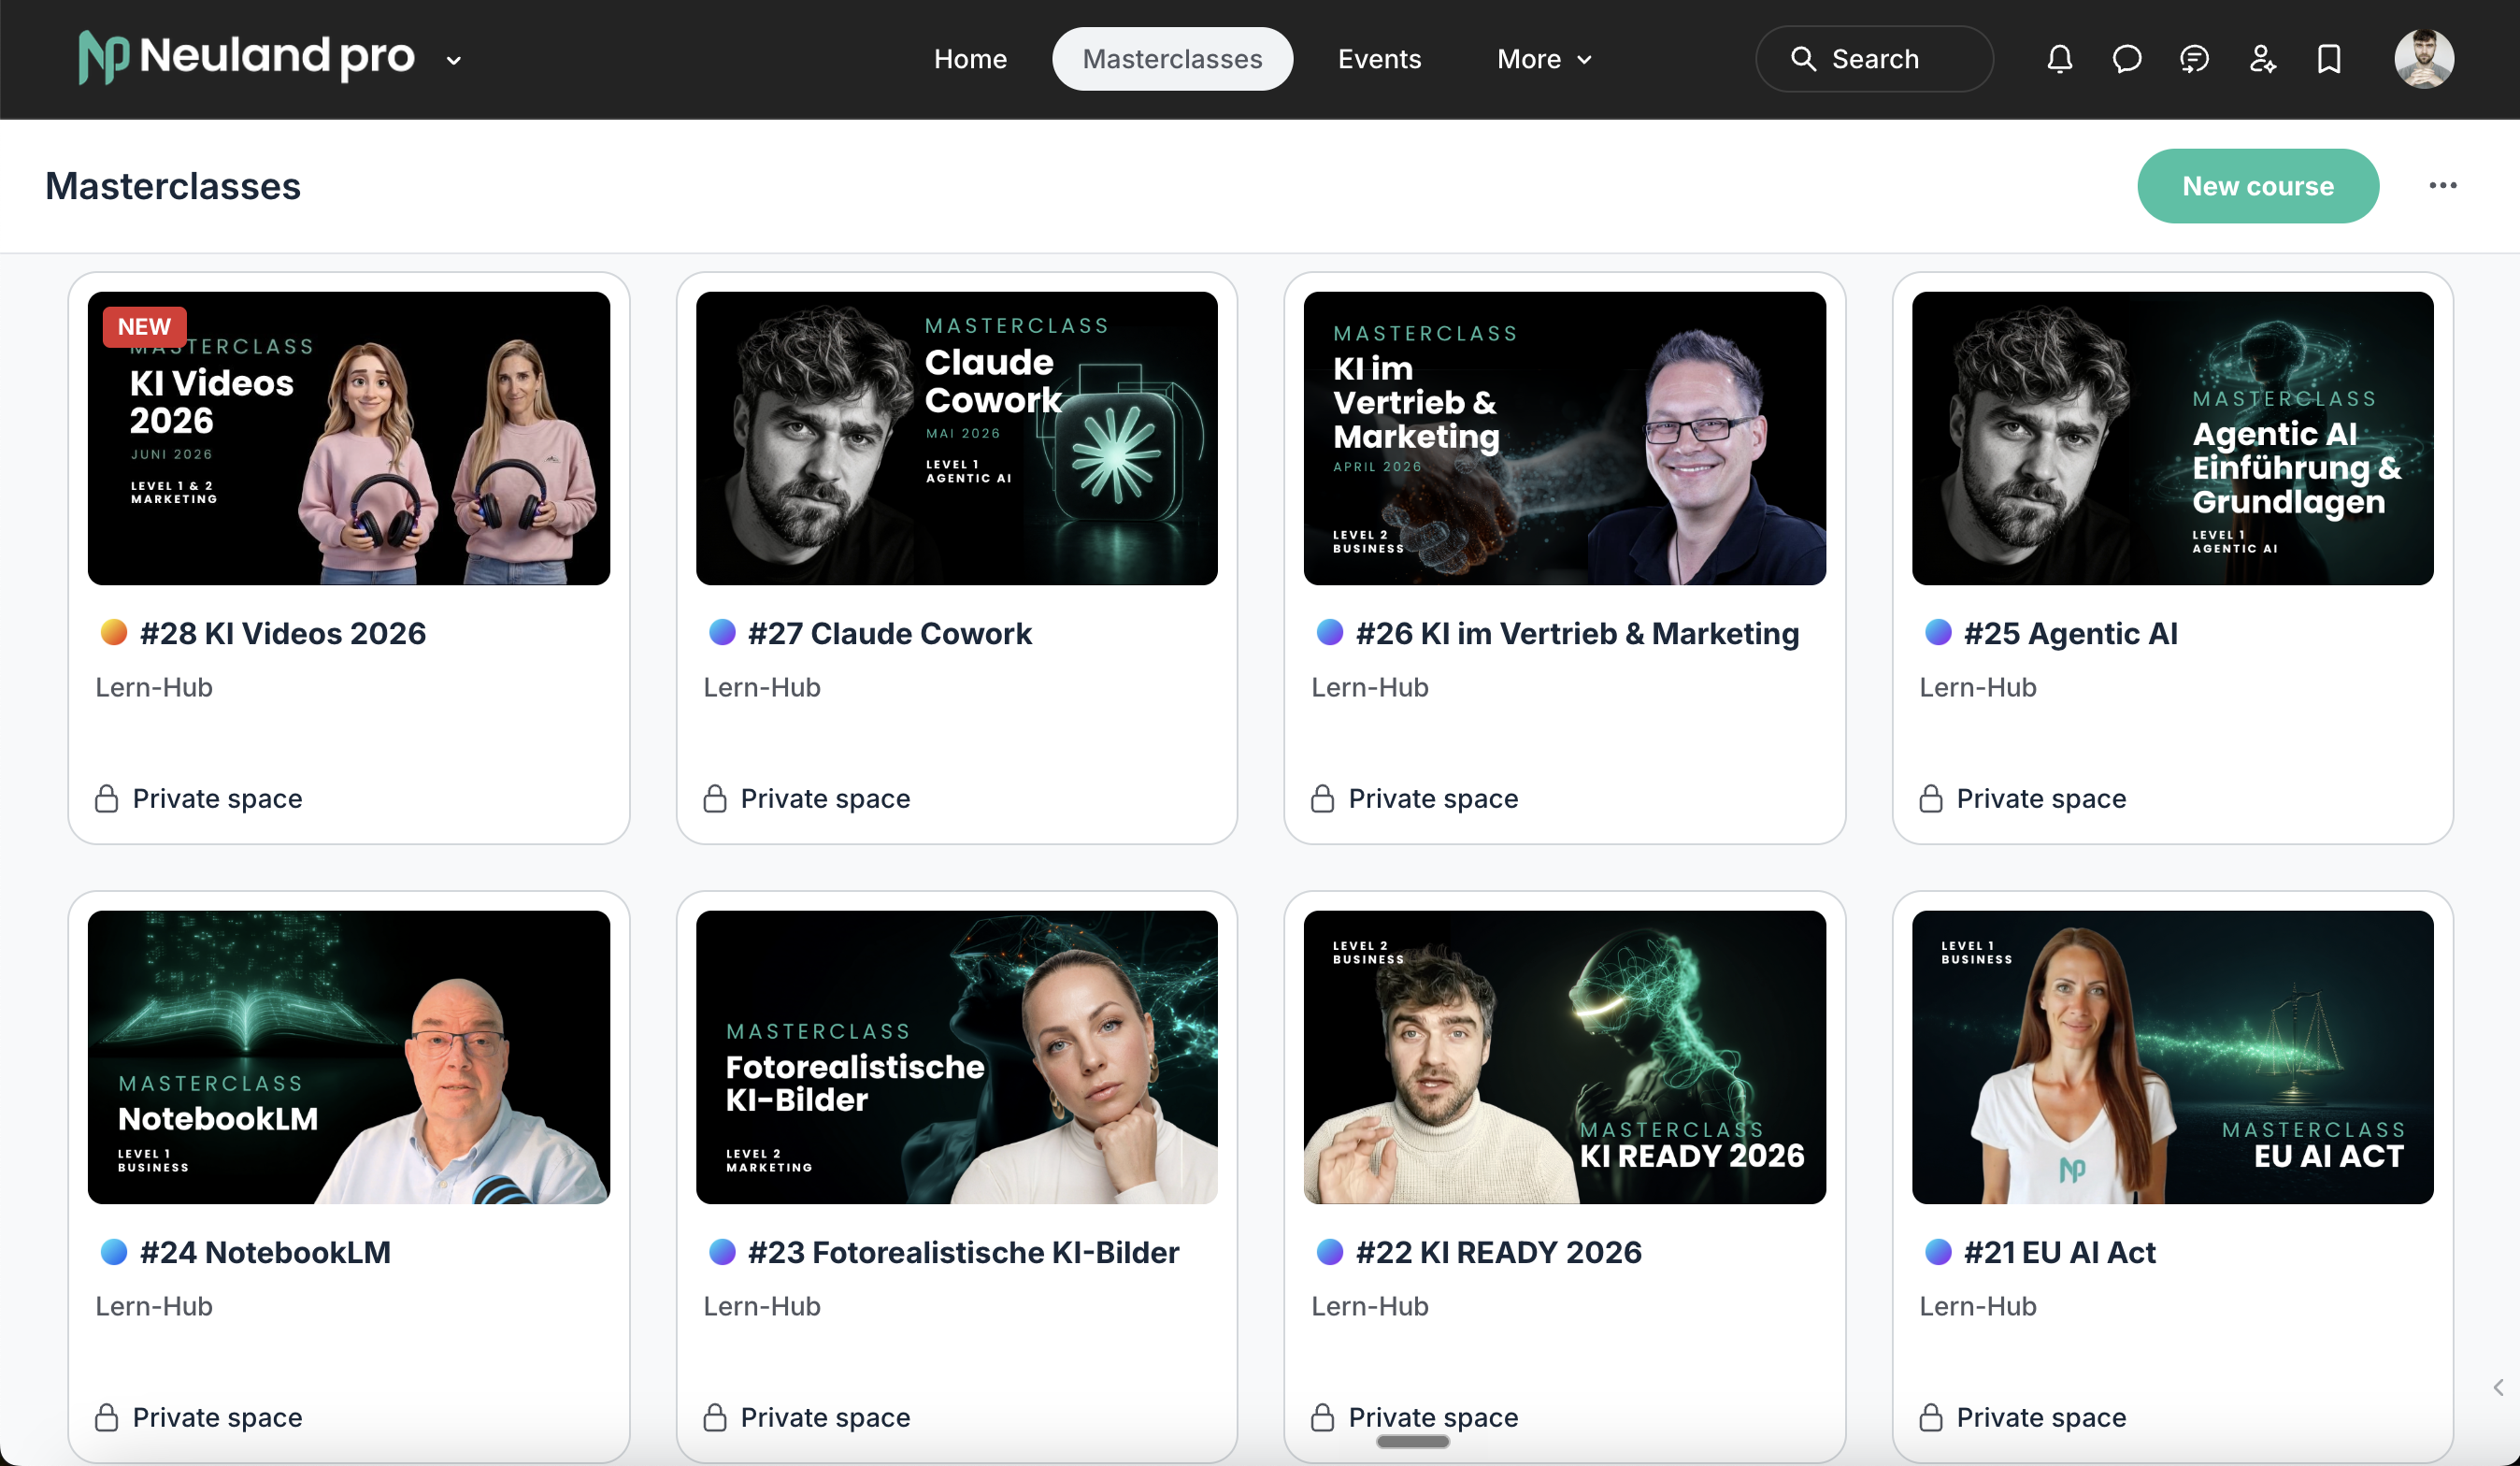
Task: Click the purple dot beside #27 Claude Cowork
Action: point(722,632)
